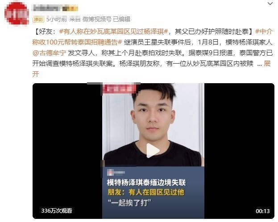Open the @古德牟宁 mention
The image size is (278, 222).
coord(49,53)
